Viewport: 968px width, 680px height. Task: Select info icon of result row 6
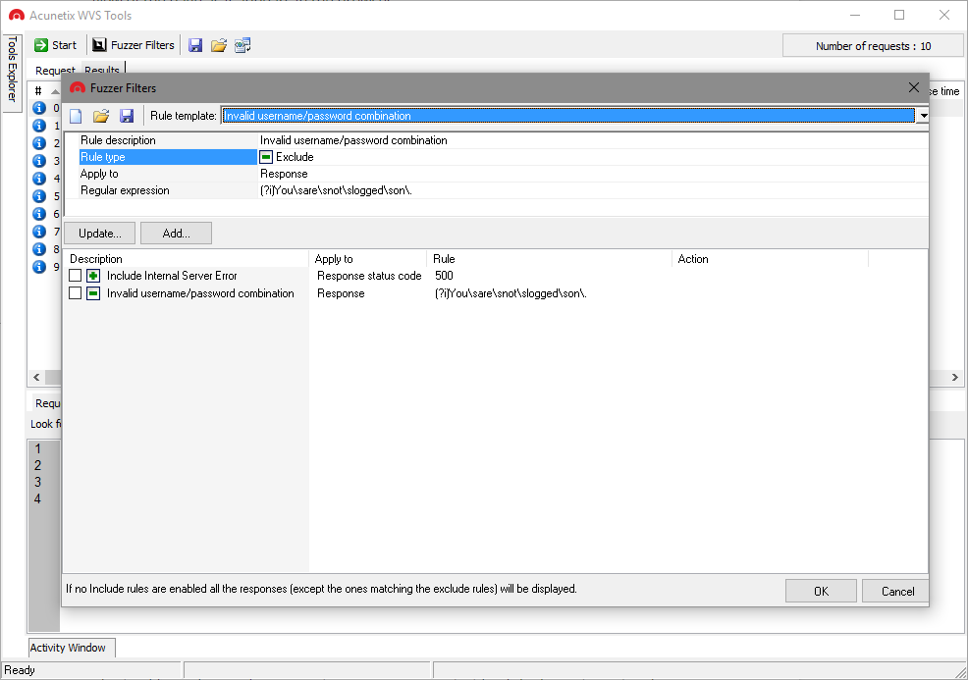coord(39,214)
